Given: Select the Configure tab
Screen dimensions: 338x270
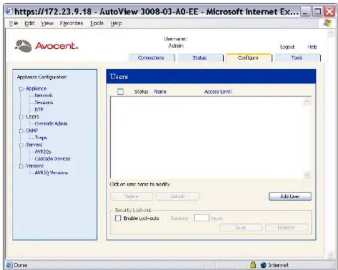Looking at the screenshot, I should pyautogui.click(x=249, y=58).
